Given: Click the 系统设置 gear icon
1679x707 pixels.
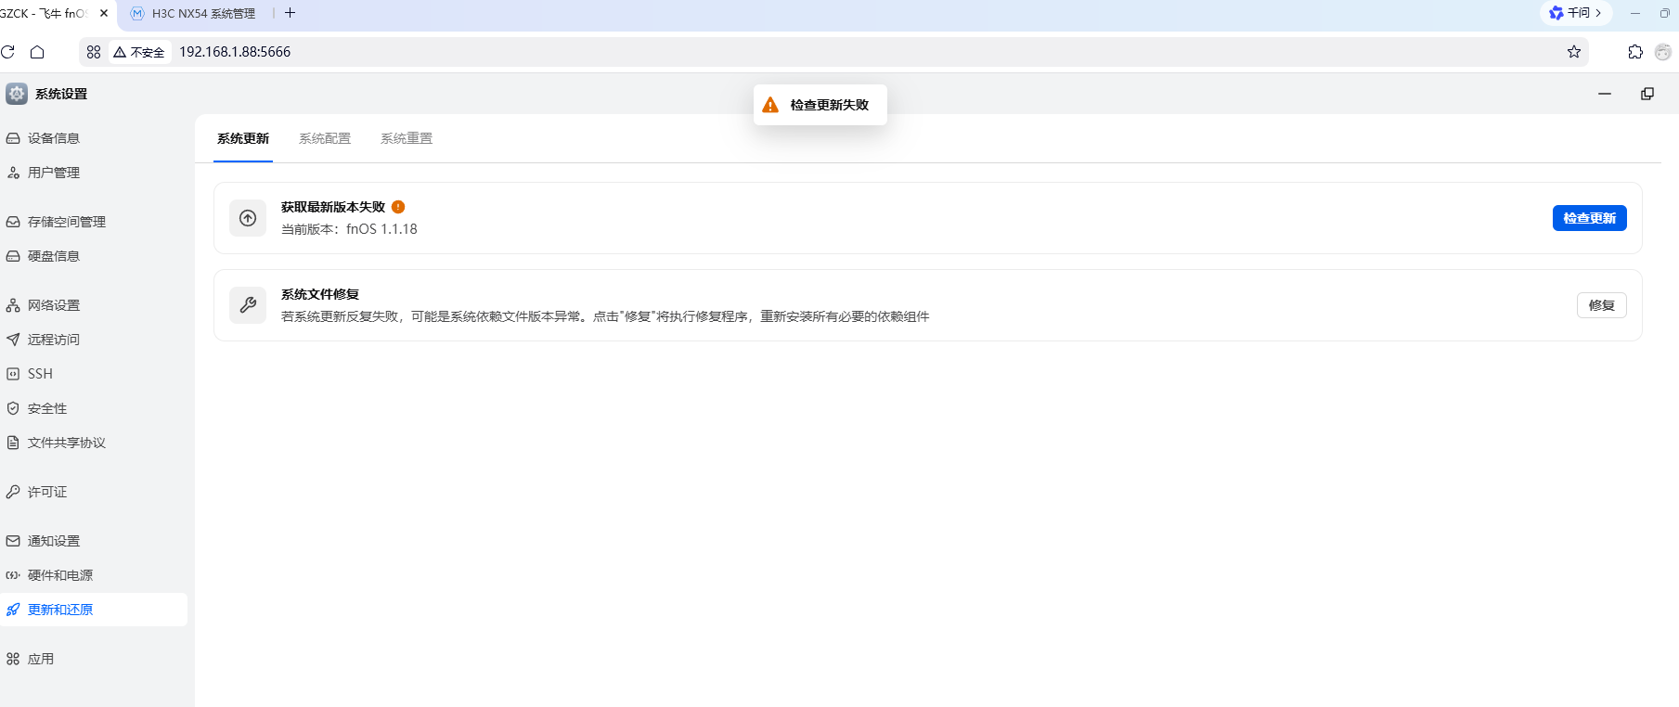Looking at the screenshot, I should click(x=17, y=94).
